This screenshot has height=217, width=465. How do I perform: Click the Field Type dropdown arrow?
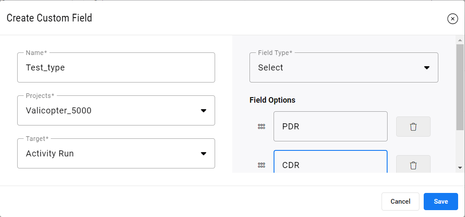pos(427,68)
